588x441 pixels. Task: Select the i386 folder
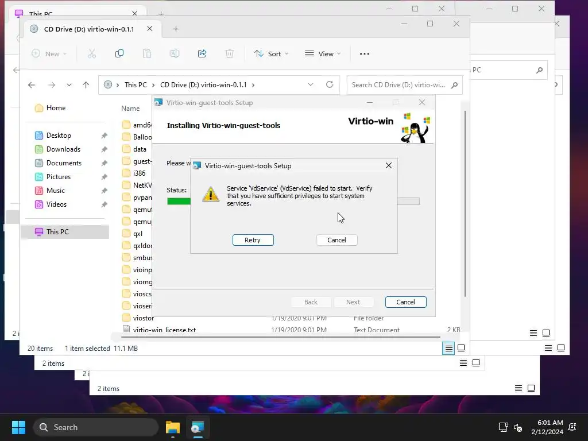tap(139, 173)
